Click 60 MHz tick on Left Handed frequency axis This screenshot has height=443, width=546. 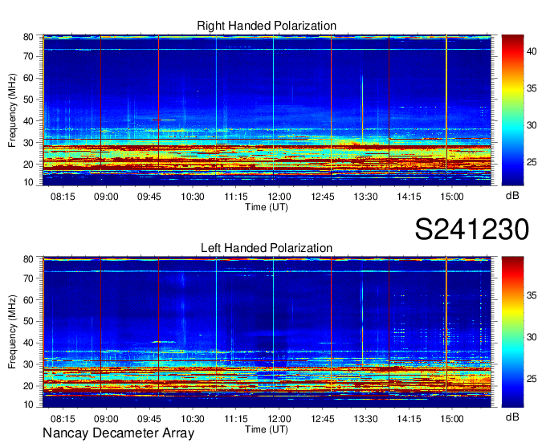pyautogui.click(x=29, y=300)
